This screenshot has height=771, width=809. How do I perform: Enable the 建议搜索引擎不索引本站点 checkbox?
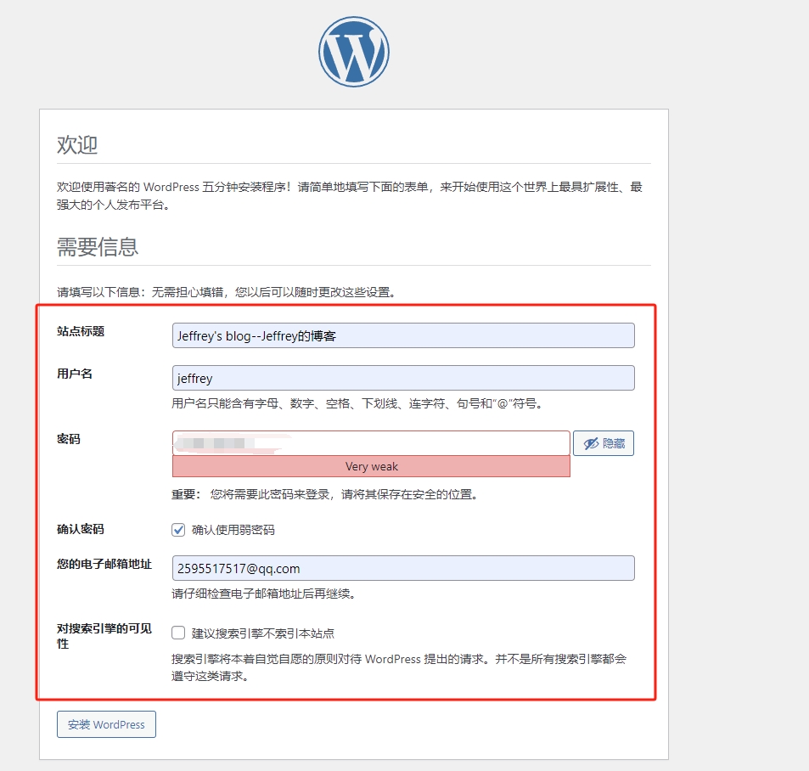coord(178,633)
